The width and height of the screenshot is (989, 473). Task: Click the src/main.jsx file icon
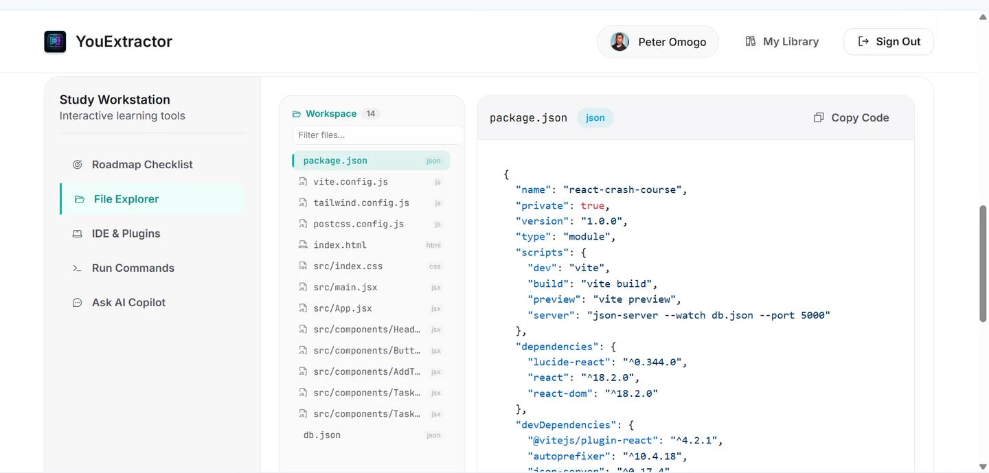tap(303, 288)
